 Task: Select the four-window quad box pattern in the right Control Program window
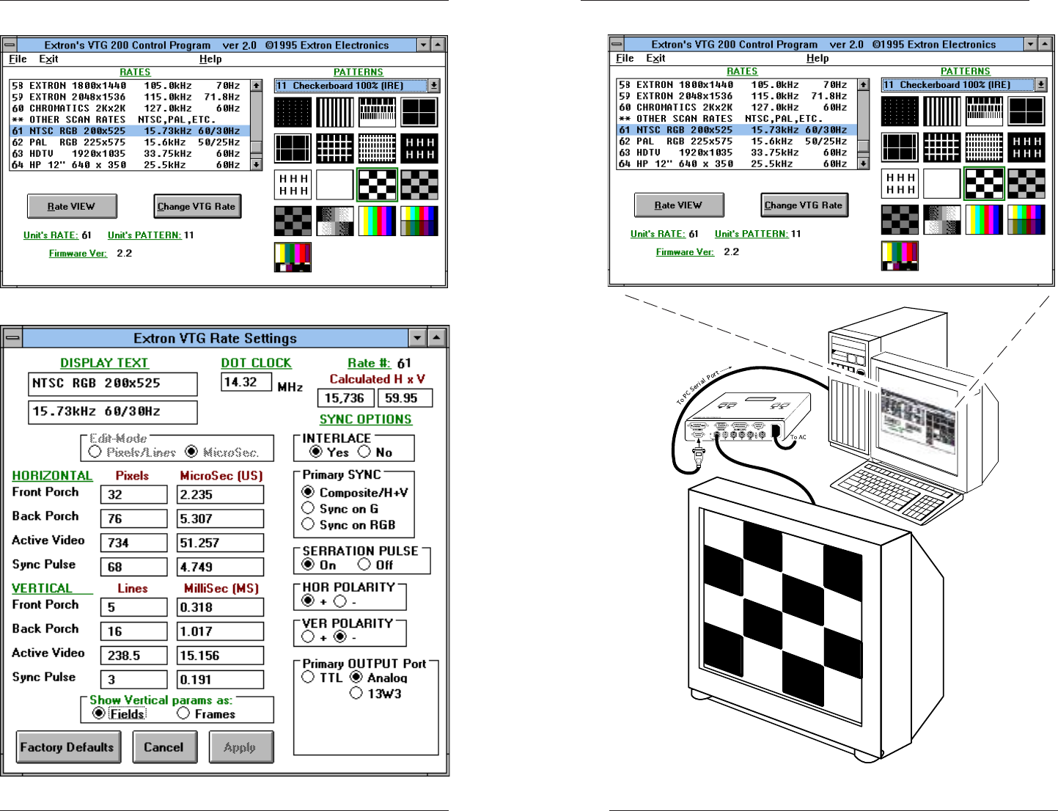(x=1026, y=112)
